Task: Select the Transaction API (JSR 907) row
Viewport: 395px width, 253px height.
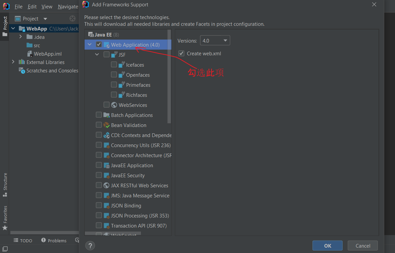Action: (128, 226)
